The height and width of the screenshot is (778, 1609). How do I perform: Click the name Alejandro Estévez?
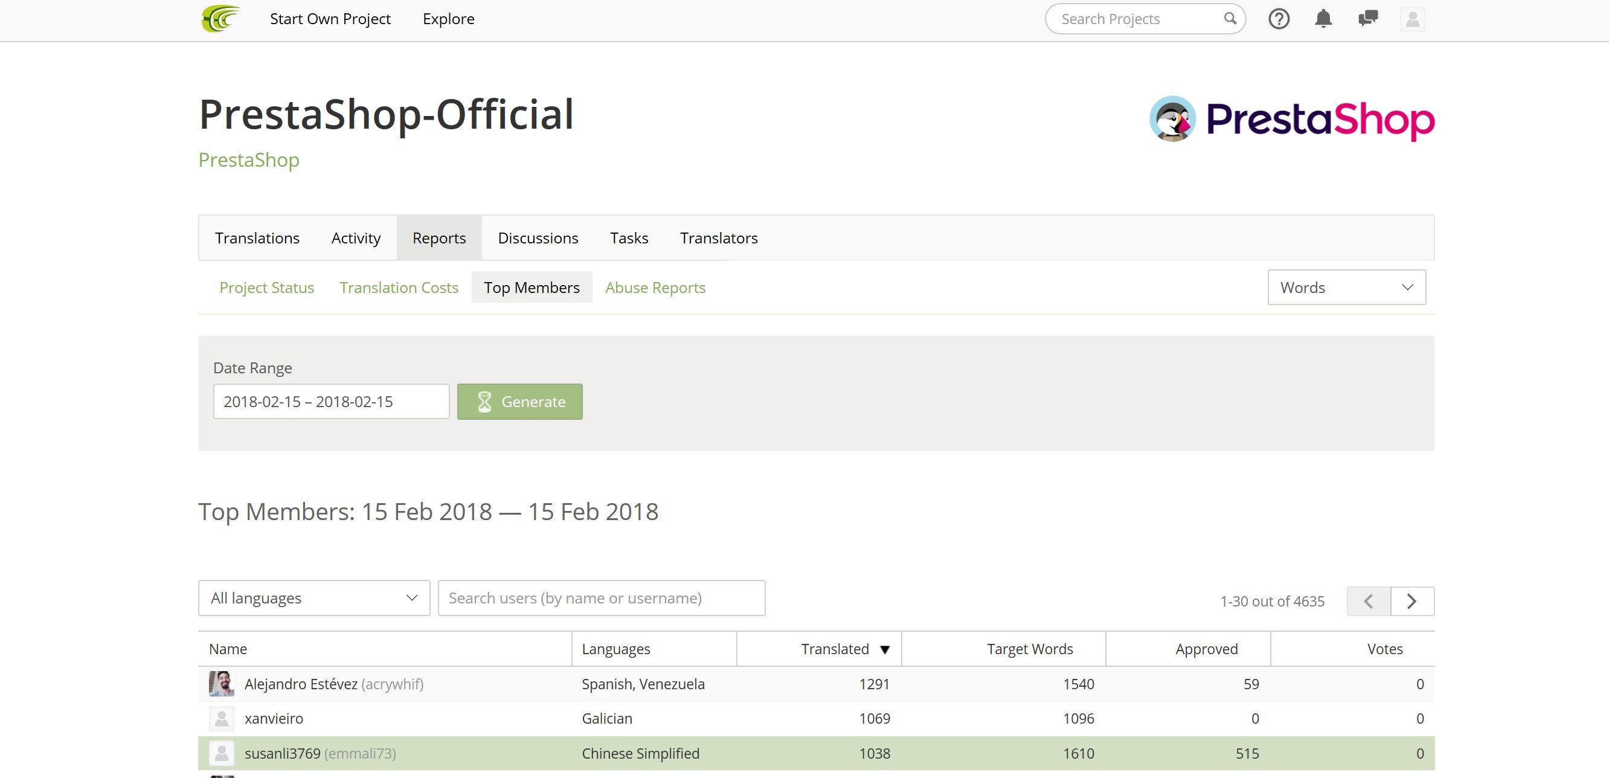click(301, 684)
